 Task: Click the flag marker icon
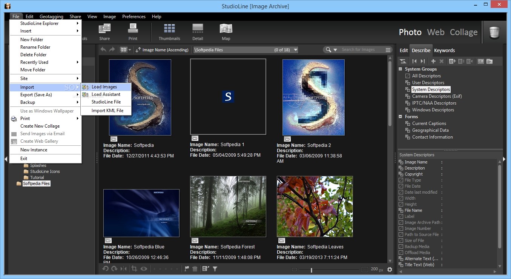(x=187, y=269)
